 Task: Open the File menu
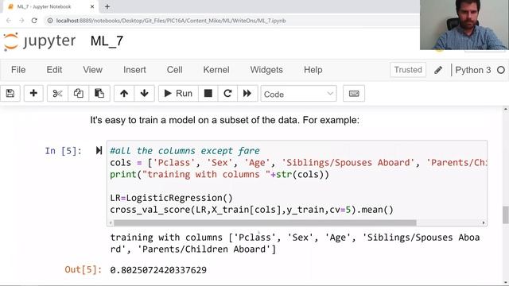coord(18,70)
